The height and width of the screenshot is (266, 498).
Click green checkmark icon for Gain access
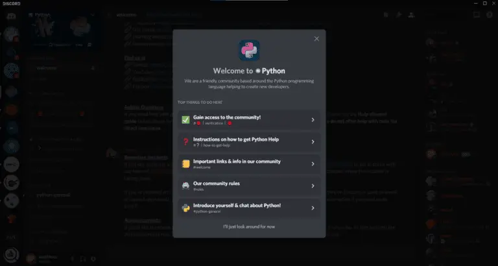pos(185,119)
